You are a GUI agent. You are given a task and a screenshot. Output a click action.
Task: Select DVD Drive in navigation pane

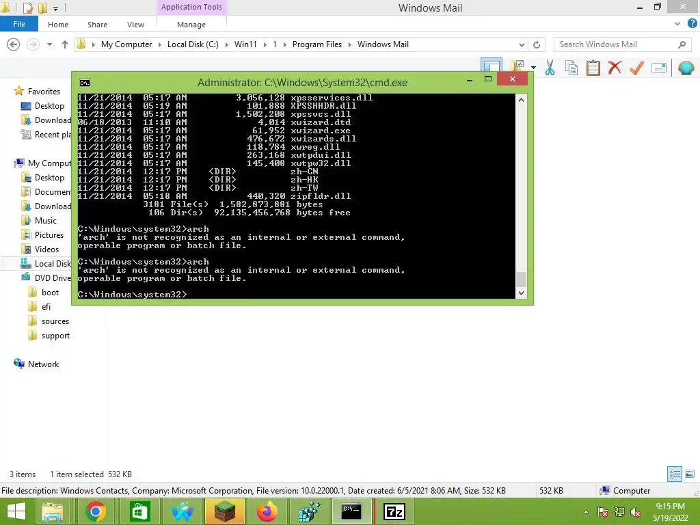pos(53,278)
